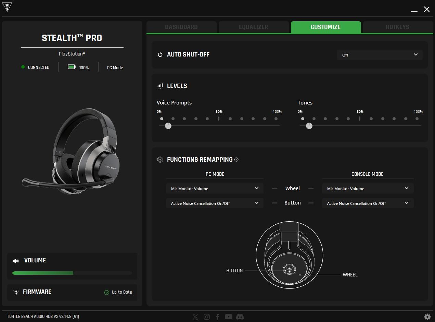Switch to the Equalizer tab
The height and width of the screenshot is (322, 435).
pos(254,27)
